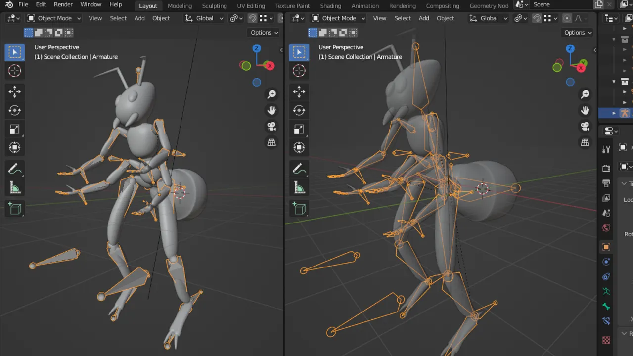Open the Texture properties tab (checker icon)

(x=606, y=340)
